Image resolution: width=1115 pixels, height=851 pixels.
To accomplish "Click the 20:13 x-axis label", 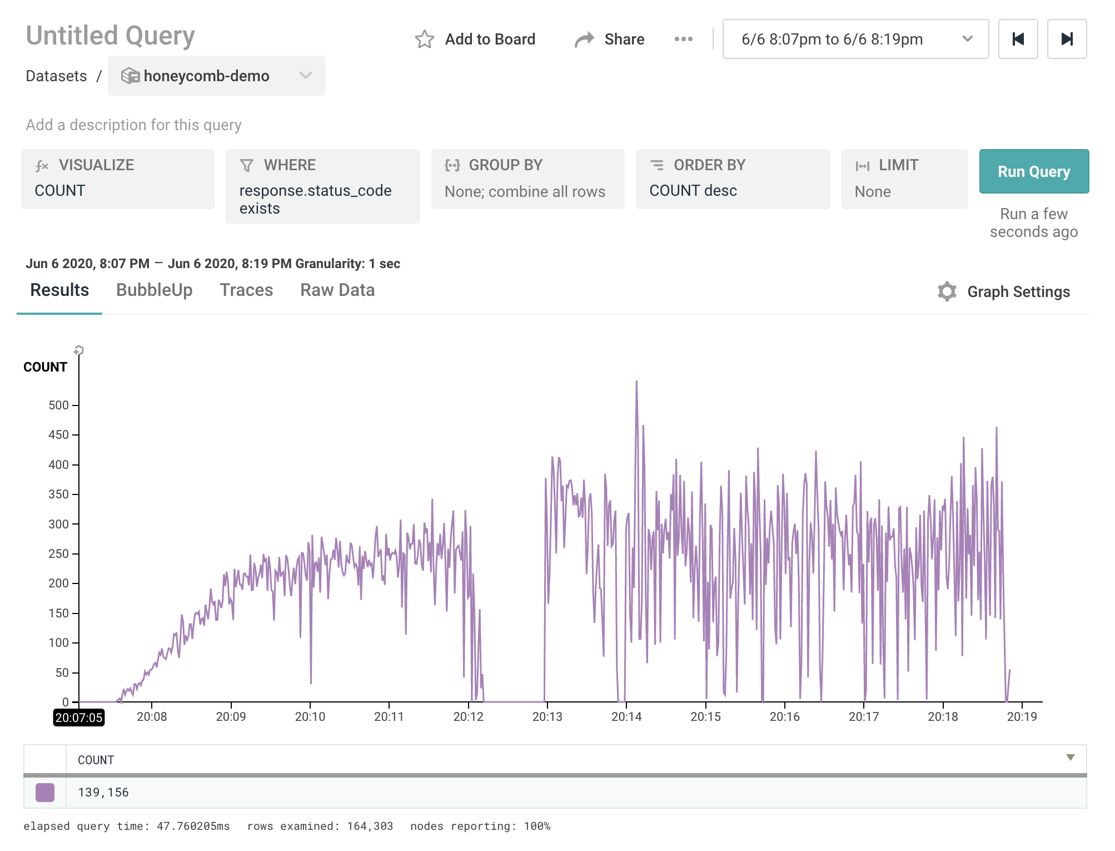I will (547, 716).
